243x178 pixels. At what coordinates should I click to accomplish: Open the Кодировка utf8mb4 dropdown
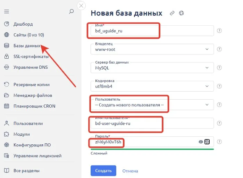coord(152,86)
